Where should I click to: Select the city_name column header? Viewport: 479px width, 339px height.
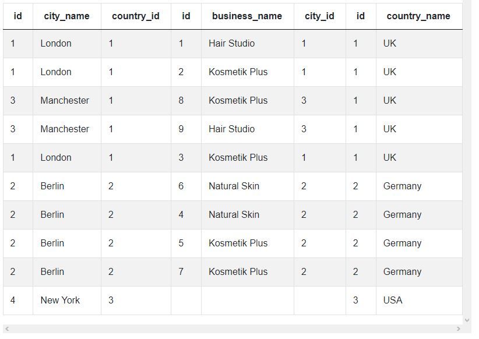click(x=66, y=16)
